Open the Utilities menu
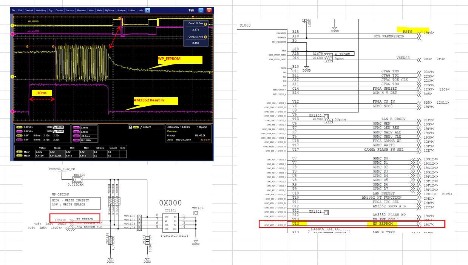The width and height of the screenshot is (468, 265). [x=131, y=10]
